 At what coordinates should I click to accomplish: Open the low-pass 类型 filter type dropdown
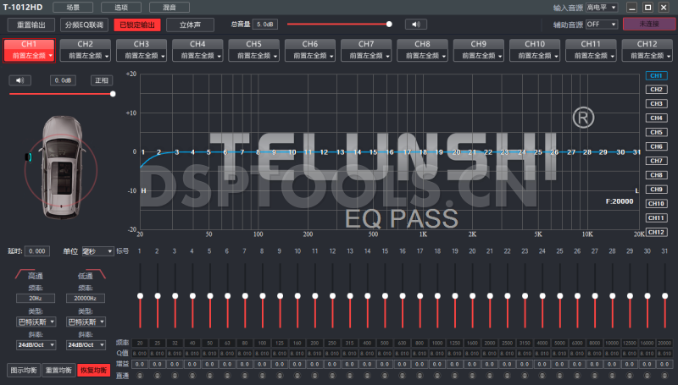pyautogui.click(x=86, y=322)
